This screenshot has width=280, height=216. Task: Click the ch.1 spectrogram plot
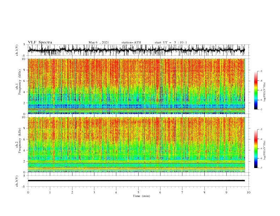point(136,86)
